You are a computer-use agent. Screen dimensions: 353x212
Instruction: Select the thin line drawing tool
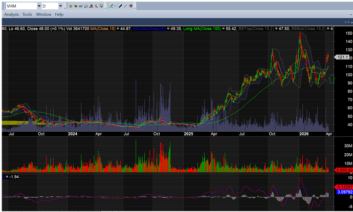click(x=125, y=6)
